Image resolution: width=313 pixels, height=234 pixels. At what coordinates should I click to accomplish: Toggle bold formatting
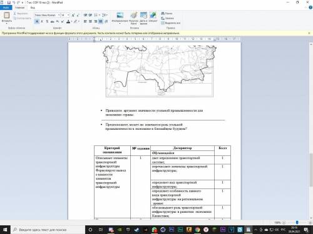coord(37,21)
